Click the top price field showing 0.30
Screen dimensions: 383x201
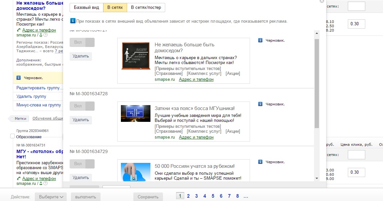click(356, 24)
